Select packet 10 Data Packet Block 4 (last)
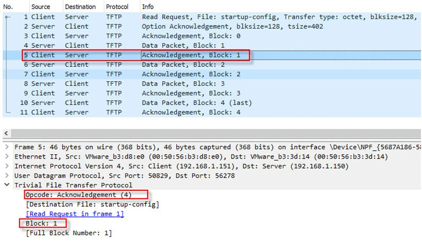Image resolution: width=422 pixels, height=246 pixels. [212, 103]
